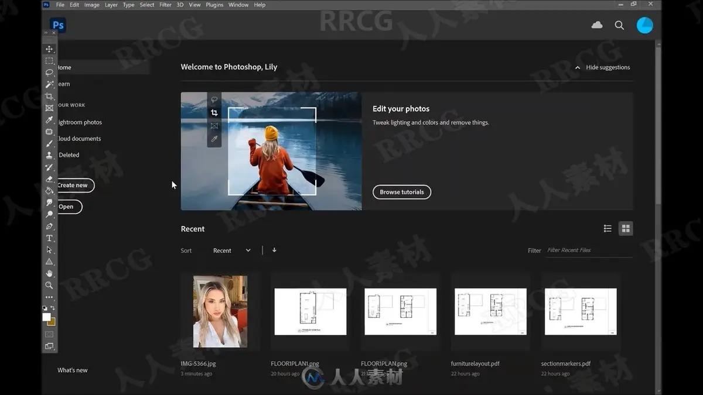Screen dimensions: 703x395
Task: Pick the Lasso tool in the toolbar
Action: 49,73
